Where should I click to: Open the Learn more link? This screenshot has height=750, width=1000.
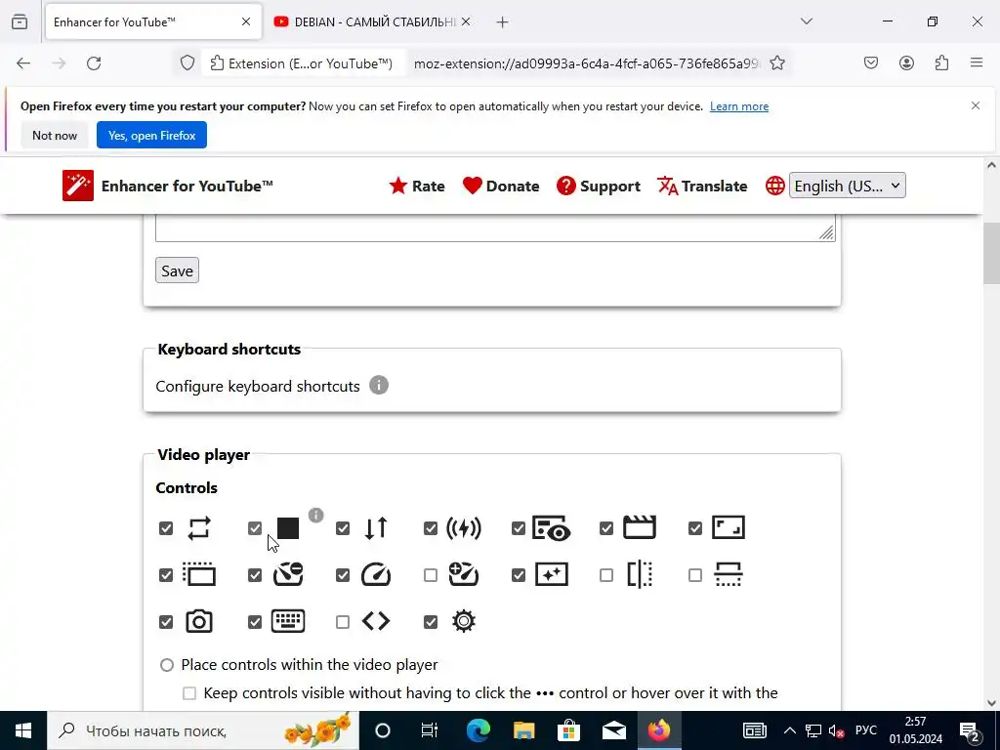pos(739,106)
